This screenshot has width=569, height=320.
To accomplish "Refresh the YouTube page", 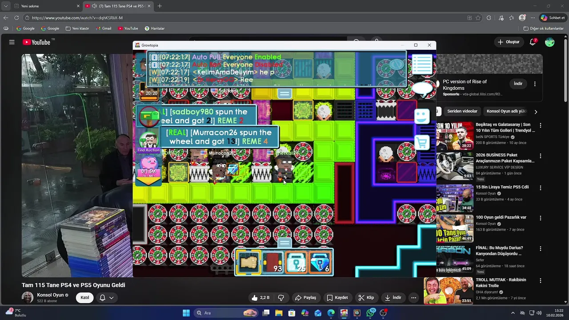I will pos(16,18).
